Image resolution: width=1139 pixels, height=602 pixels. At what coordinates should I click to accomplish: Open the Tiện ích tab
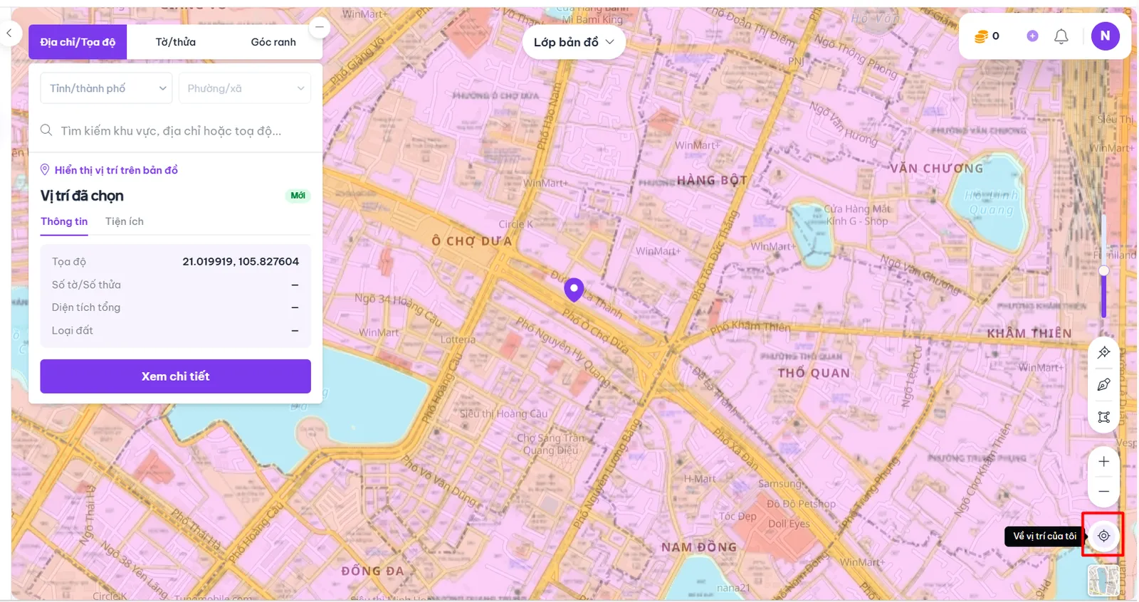tap(125, 221)
